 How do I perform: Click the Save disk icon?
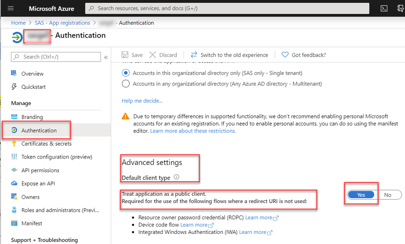[x=125, y=55]
